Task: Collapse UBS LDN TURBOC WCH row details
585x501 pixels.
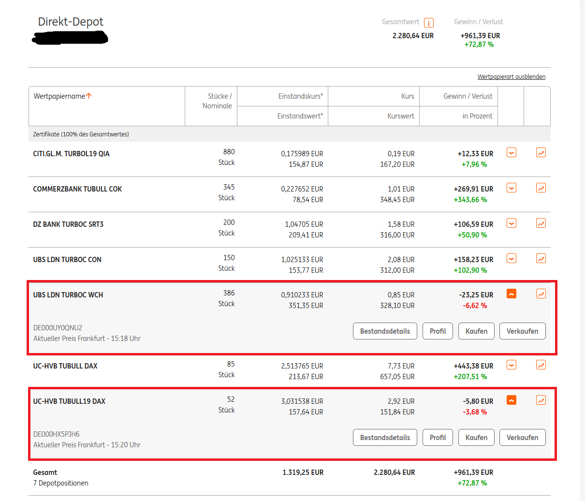Action: click(x=512, y=294)
